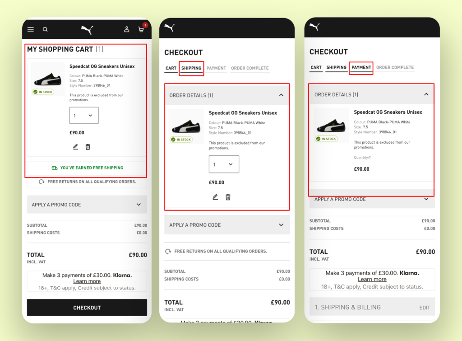Open the user account icon
This screenshot has height=341, width=462.
127,29
